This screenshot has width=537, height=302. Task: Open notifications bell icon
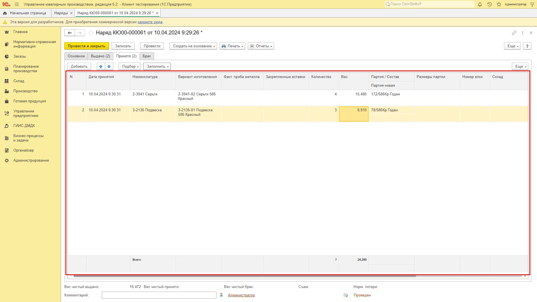(480, 4)
